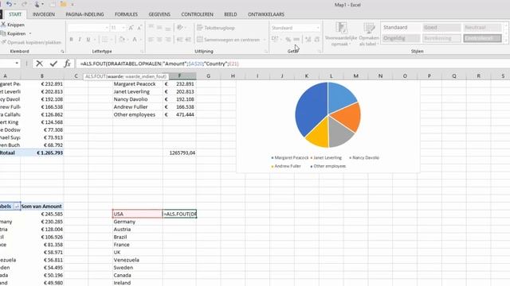Viewport: 510px width, 286px height.
Task: Open the Standaard number format dropdown
Action: (x=318, y=28)
